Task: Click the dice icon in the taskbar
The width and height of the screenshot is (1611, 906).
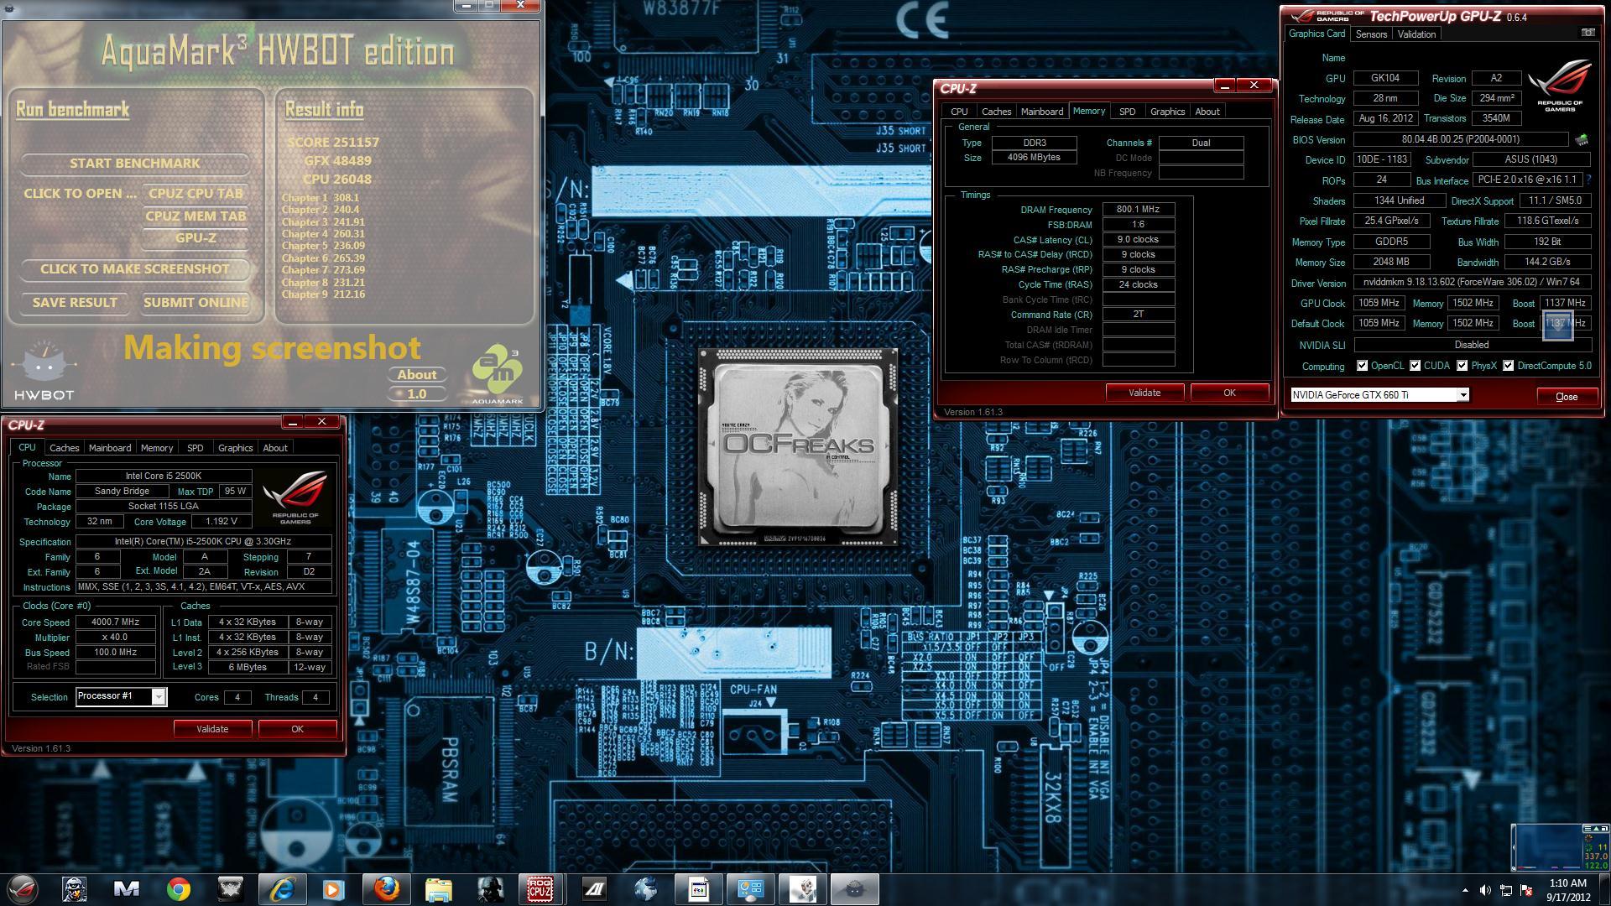Action: pyautogui.click(x=802, y=889)
